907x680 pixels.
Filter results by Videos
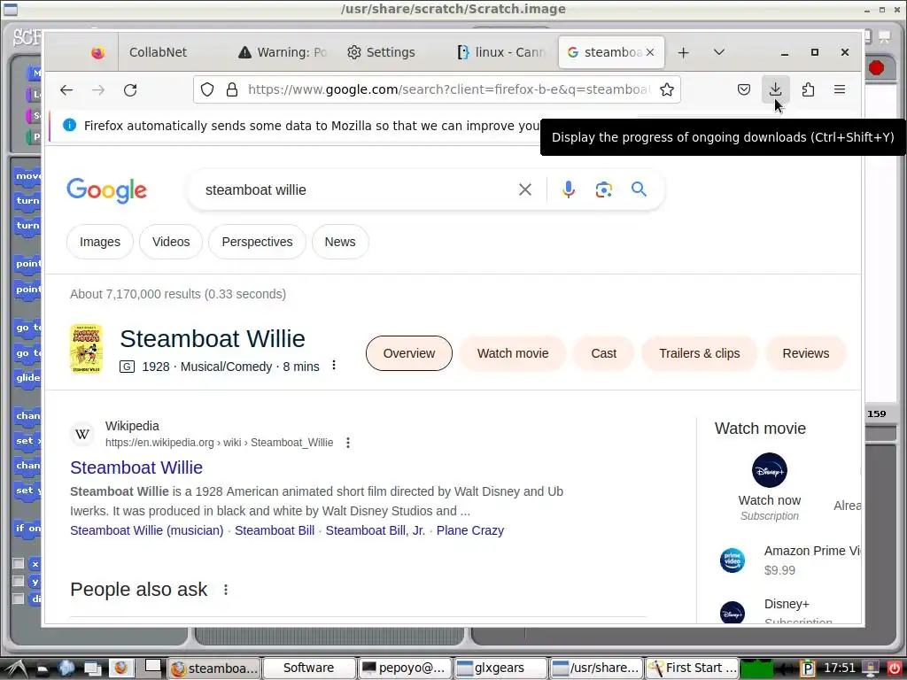(x=171, y=242)
